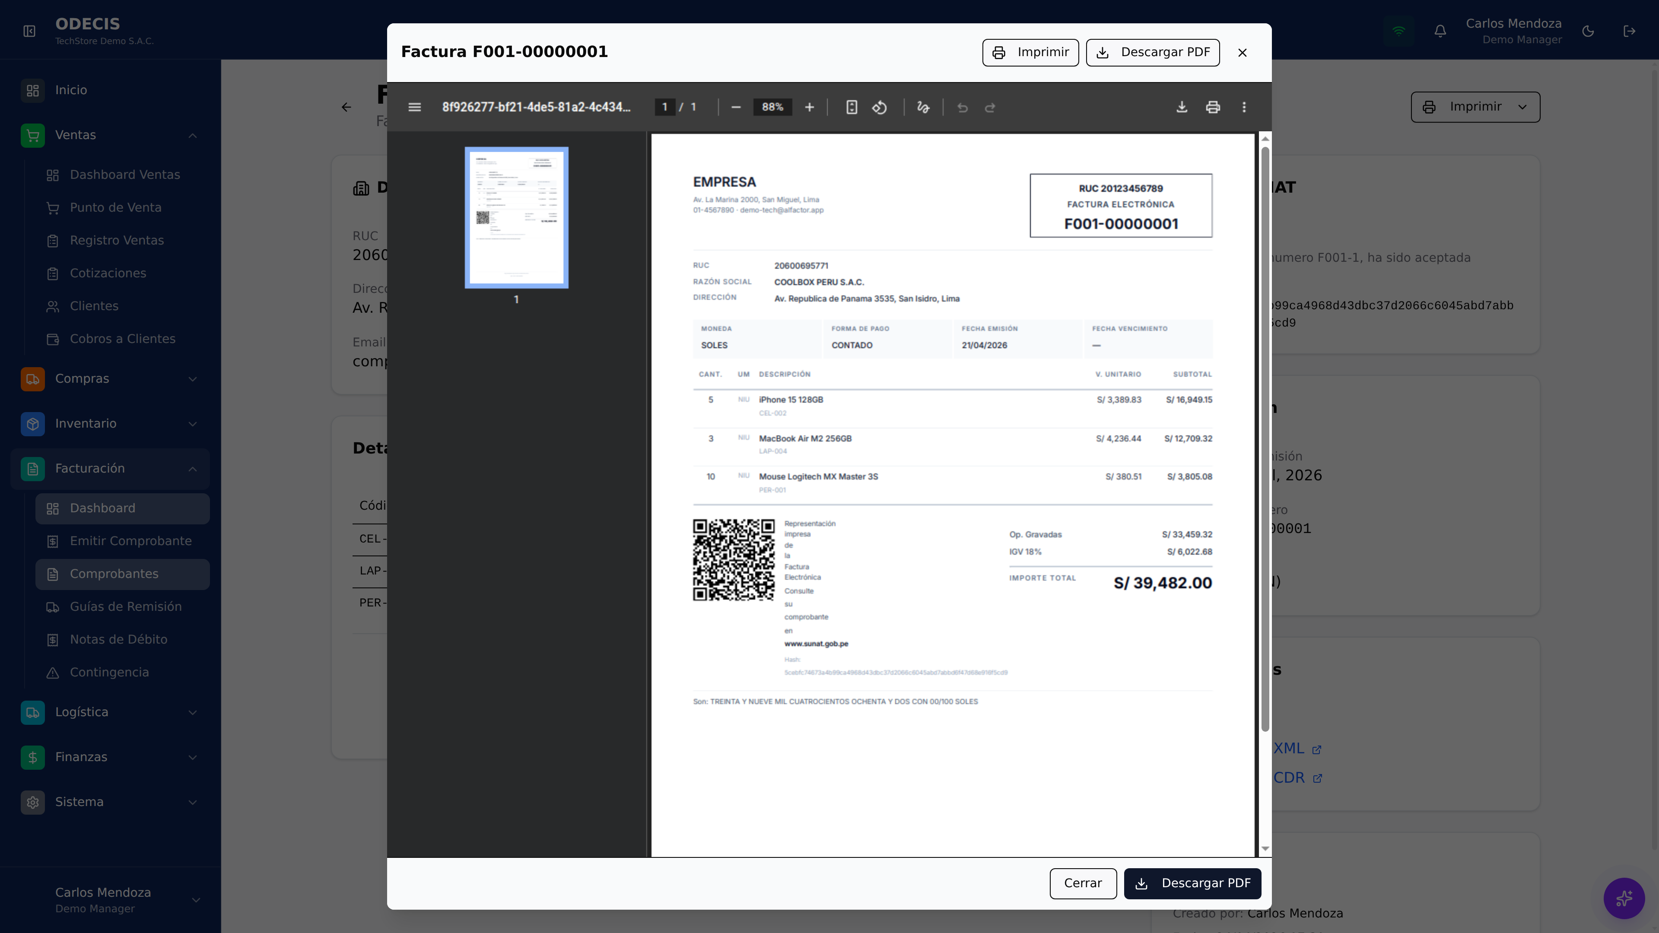Click the QR code on the invoice

click(734, 560)
